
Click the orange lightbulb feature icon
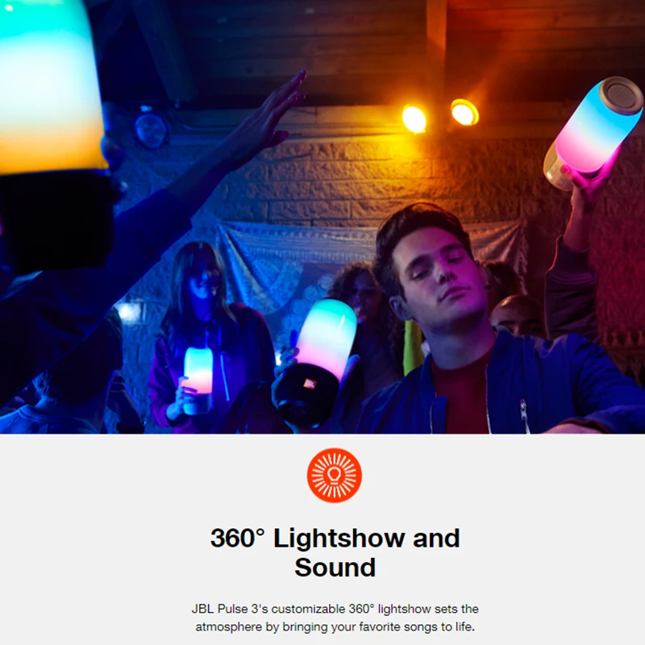(334, 475)
